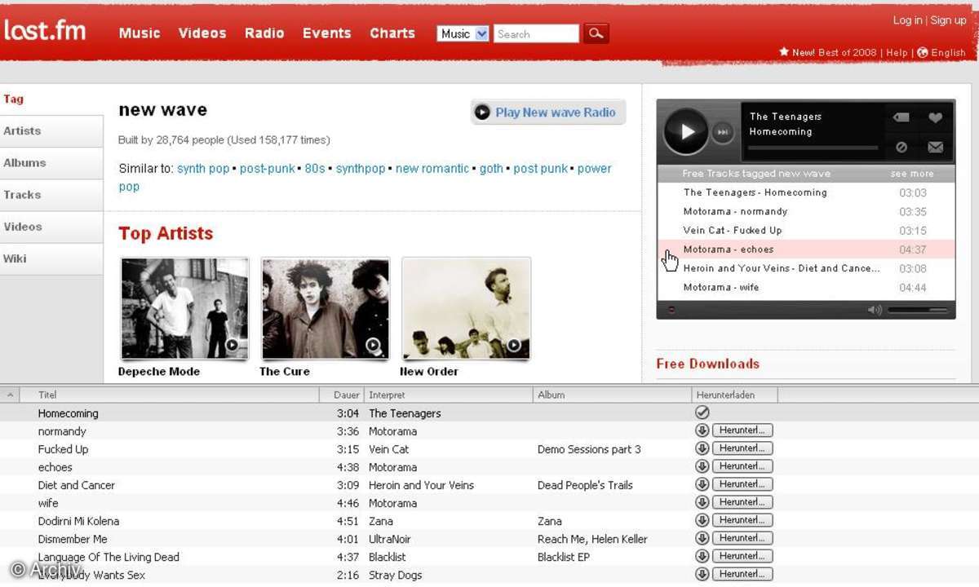Click the download arrow icon for echoes row
979x587 pixels.
[x=702, y=466]
